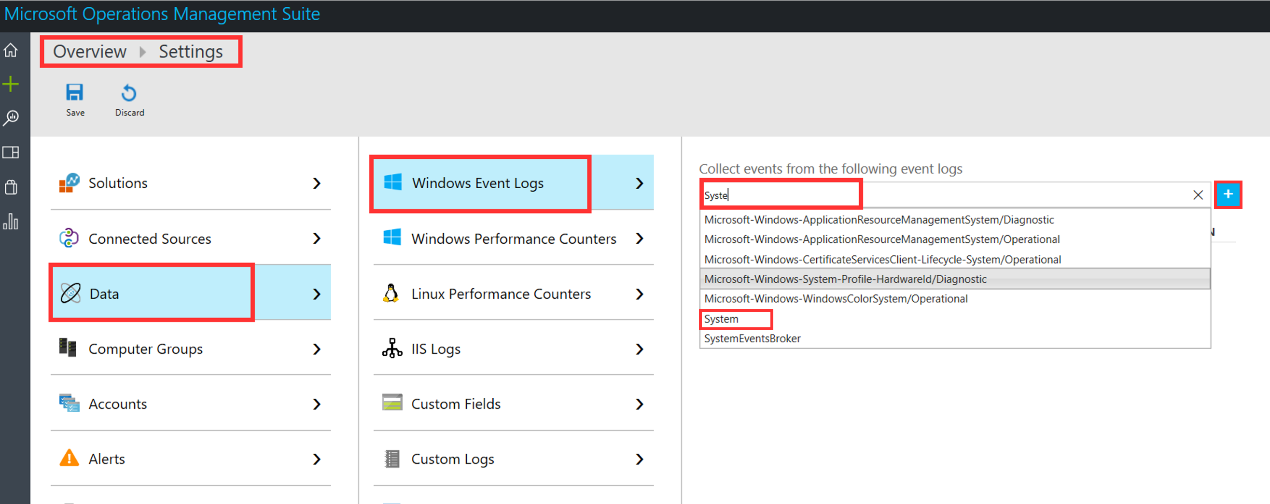This screenshot has width=1270, height=504.
Task: Expand Windows Performance Counters chevron
Action: pos(640,238)
